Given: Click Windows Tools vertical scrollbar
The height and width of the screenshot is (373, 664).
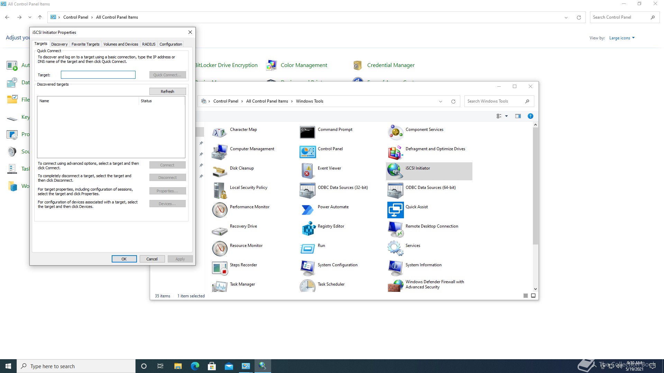Looking at the screenshot, I should tap(535, 186).
